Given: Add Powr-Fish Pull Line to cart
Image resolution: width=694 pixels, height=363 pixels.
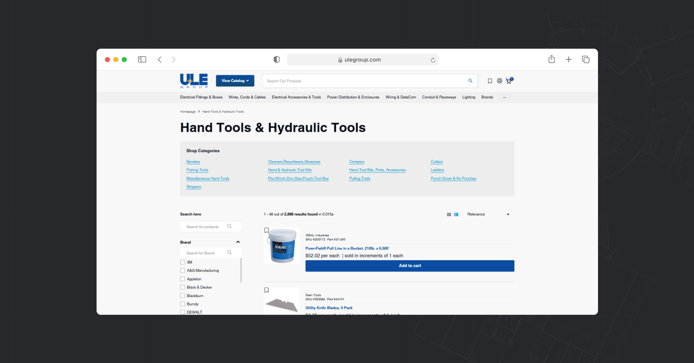Looking at the screenshot, I should click(410, 266).
